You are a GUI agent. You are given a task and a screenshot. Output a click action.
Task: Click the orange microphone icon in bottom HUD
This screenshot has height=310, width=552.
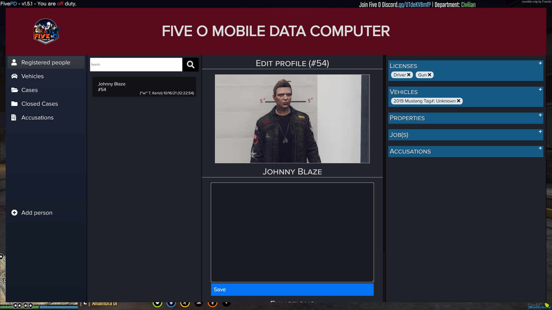212,304
